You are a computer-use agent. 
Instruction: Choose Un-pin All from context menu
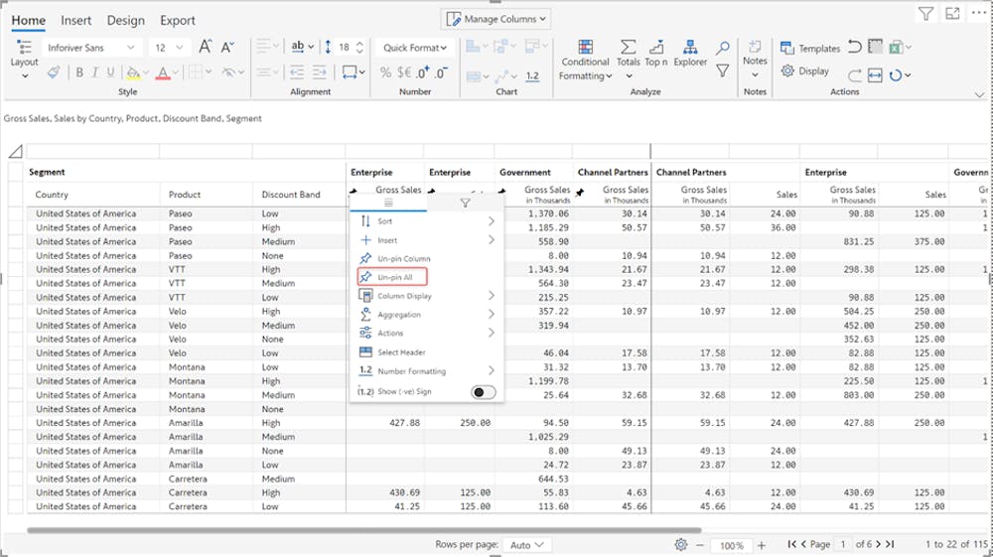[x=393, y=277]
